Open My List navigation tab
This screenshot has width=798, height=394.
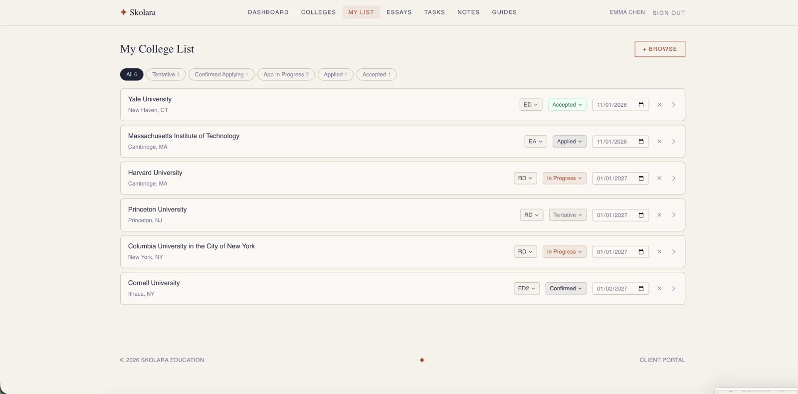[x=361, y=12]
